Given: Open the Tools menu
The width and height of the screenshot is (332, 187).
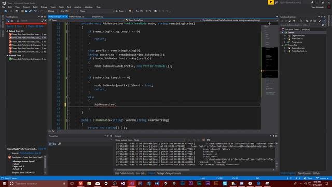Looking at the screenshot, I should 61,7.
